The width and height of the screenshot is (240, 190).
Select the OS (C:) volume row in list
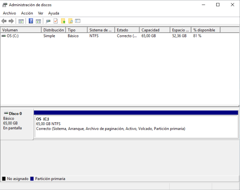(x=13, y=36)
